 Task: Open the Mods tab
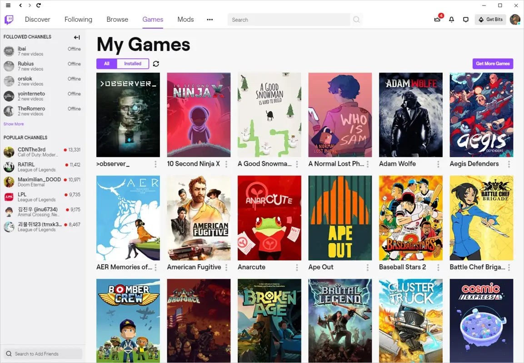coord(185,20)
